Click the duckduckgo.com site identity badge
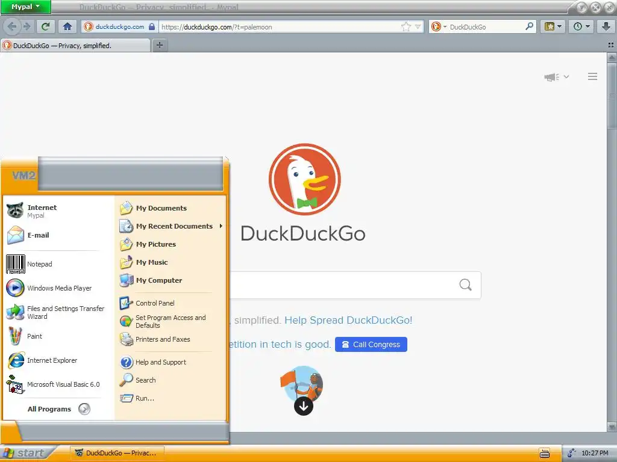 120,26
